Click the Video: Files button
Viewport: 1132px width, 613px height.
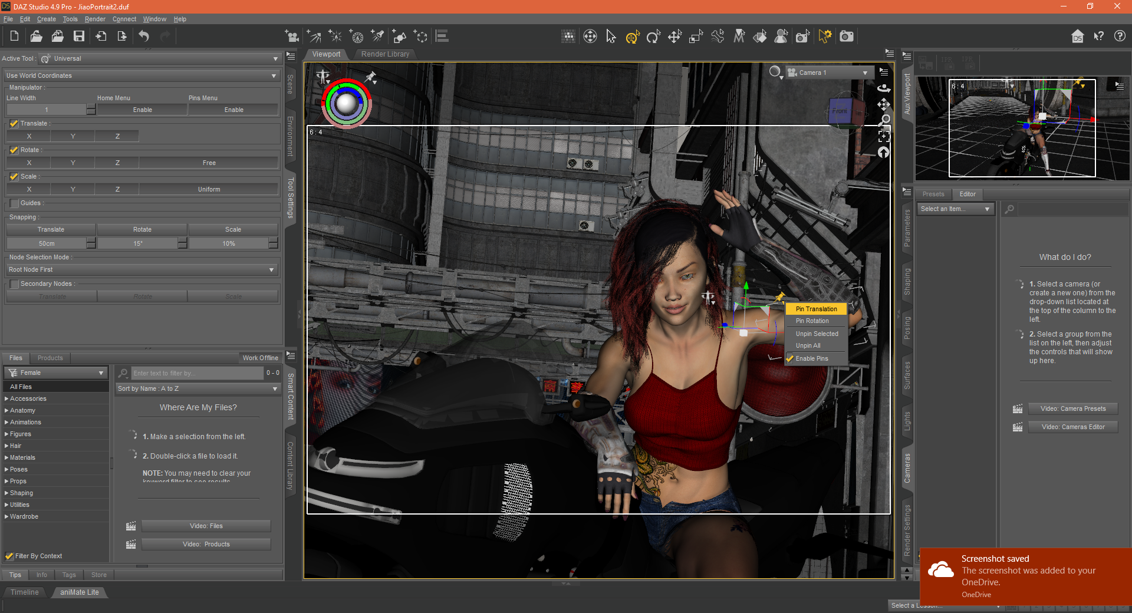pos(206,526)
